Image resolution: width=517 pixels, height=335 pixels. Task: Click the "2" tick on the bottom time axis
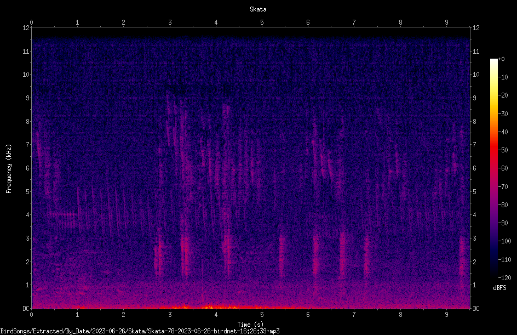(124, 315)
